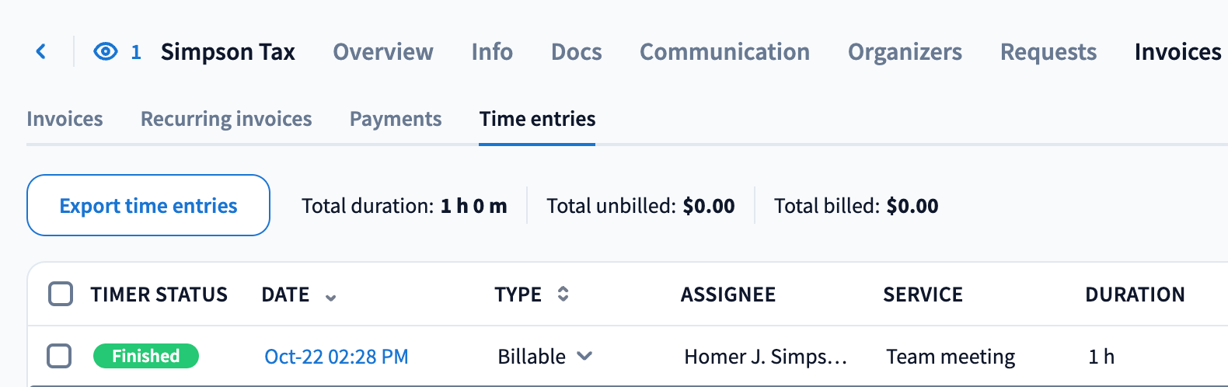
Task: Open the Overview tab
Action: tap(382, 52)
